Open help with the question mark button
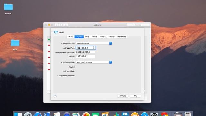The image size is (206, 116). coord(55,96)
